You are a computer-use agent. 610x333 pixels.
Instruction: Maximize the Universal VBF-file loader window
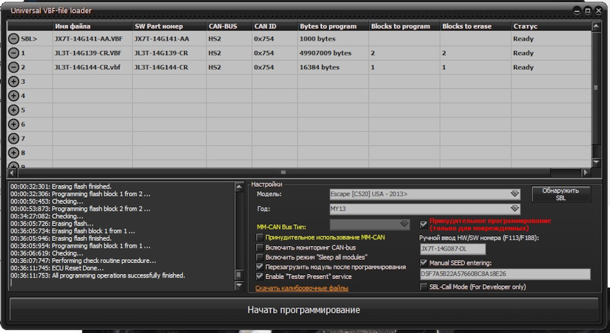coord(588,11)
